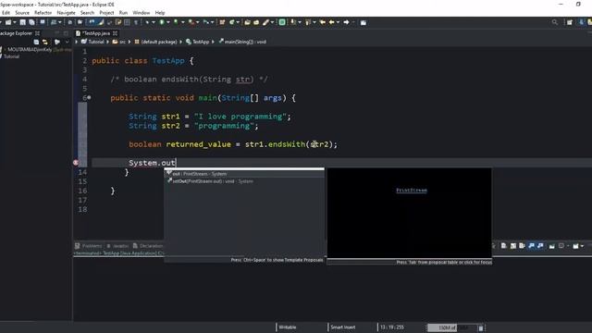The image size is (592, 333).
Task: Open dropdown beside New Java Class icon
Action: pos(238,22)
